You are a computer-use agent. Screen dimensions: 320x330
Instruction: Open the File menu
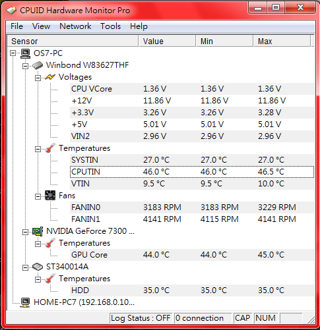(x=16, y=26)
